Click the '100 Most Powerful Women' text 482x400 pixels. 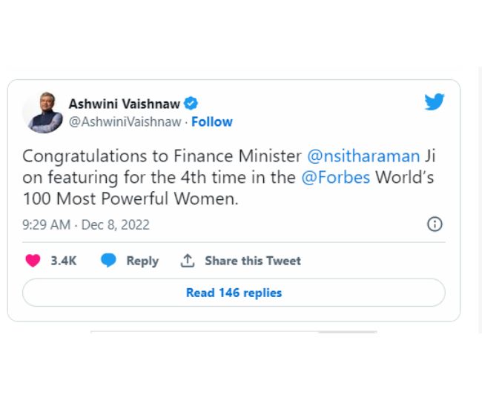[x=129, y=200]
